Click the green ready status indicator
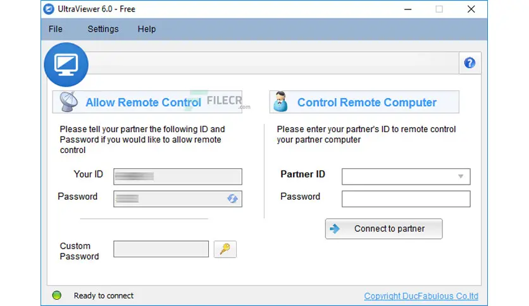 pyautogui.click(x=57, y=295)
